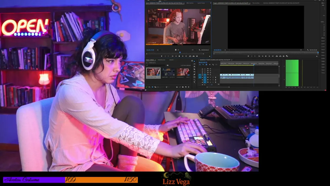Switch to the Lumetri Scopes tab

point(201,3)
